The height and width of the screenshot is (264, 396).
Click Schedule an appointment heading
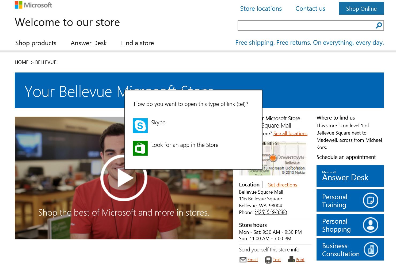click(x=346, y=157)
